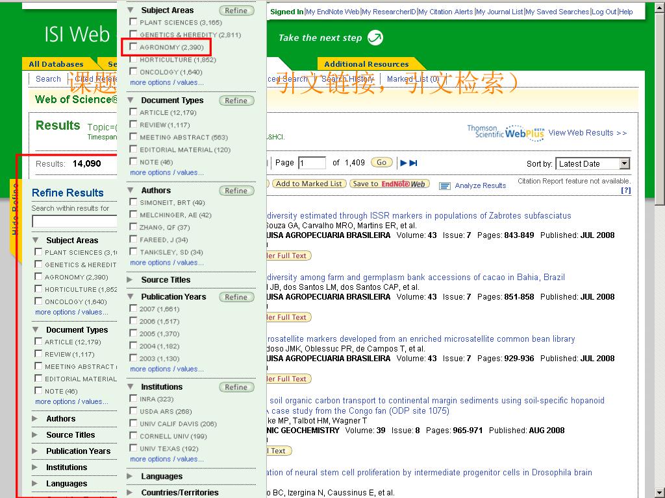Collapse Publication Years in overlay panel
This screenshot has height=498, width=665.
pyautogui.click(x=131, y=297)
